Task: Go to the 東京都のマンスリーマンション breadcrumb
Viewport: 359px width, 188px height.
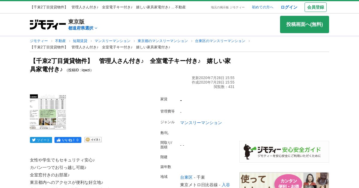Action: tap(163, 41)
